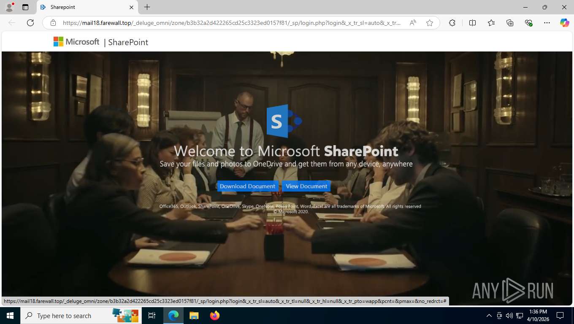Open the volume control

coord(509,316)
